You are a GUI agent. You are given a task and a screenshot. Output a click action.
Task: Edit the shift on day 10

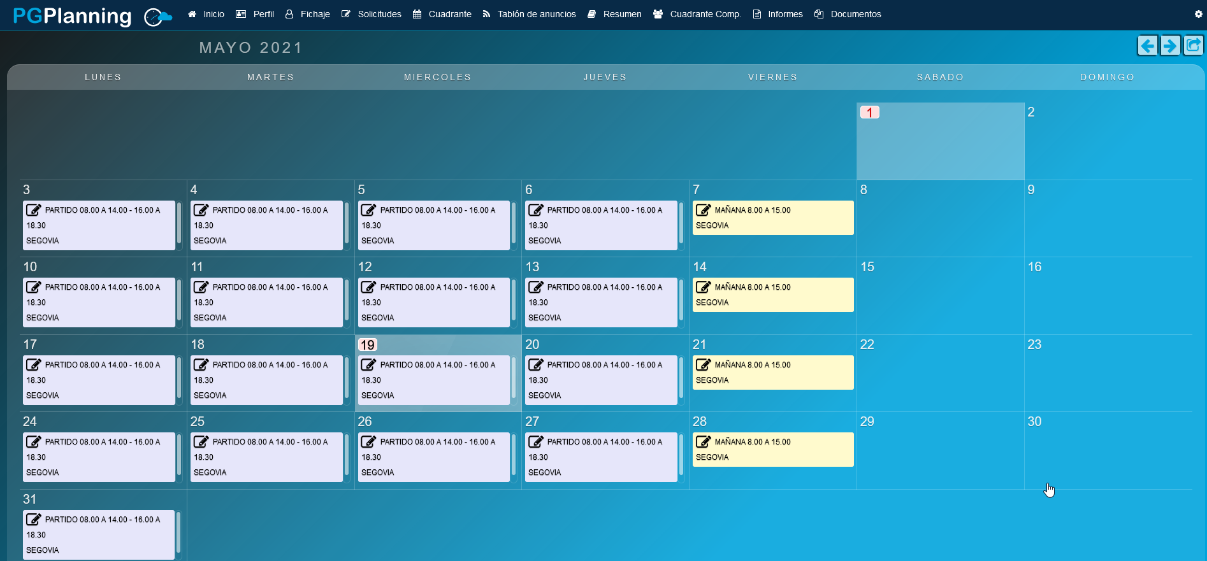tap(34, 287)
